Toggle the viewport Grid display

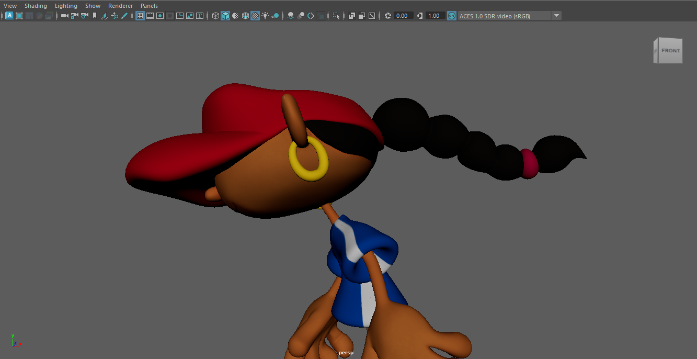140,16
